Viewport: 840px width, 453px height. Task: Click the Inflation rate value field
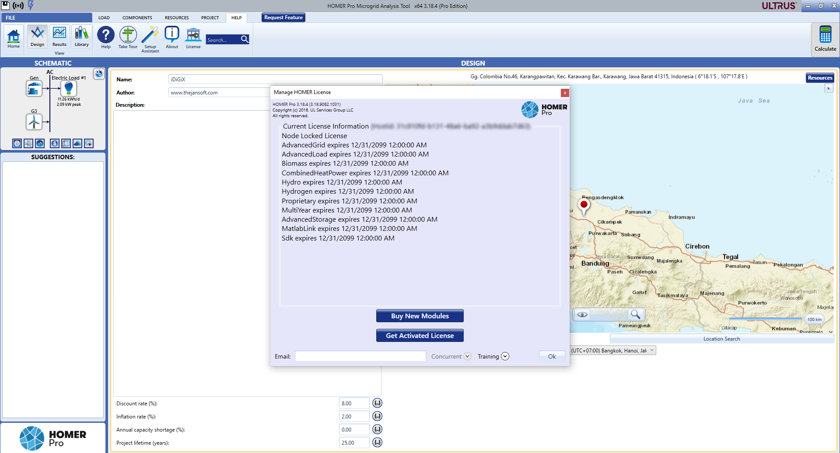[x=354, y=416]
